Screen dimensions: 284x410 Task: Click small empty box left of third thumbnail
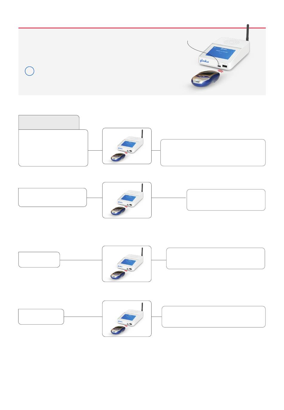pyautogui.click(x=39, y=260)
